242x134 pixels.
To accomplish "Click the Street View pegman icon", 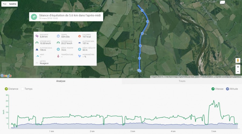I will [238, 60].
